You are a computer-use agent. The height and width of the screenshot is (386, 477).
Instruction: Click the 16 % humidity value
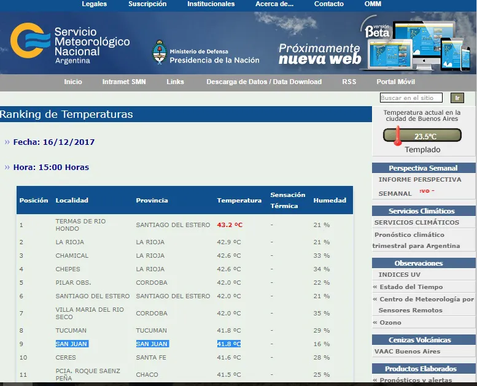click(322, 344)
